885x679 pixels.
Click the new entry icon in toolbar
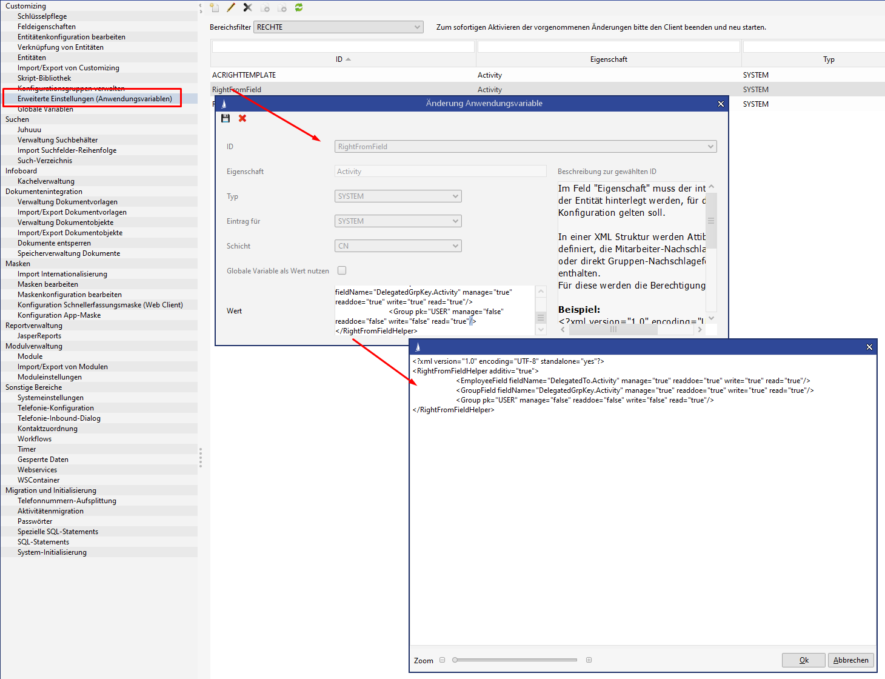coord(215,8)
